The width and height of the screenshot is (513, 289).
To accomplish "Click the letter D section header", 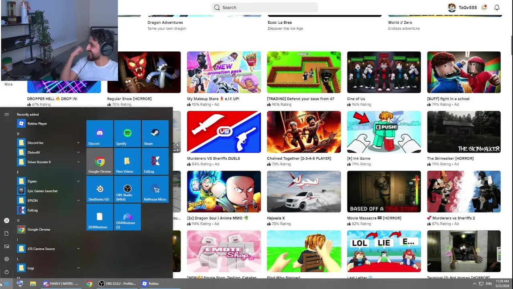I will point(18,134).
